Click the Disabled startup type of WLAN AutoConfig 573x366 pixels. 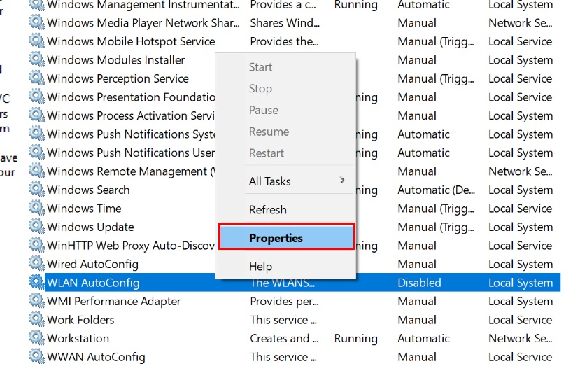click(419, 283)
